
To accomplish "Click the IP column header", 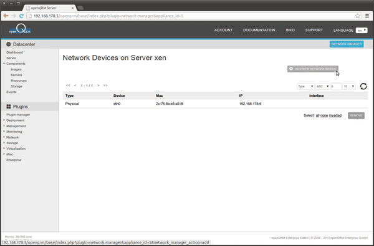I will (241, 96).
